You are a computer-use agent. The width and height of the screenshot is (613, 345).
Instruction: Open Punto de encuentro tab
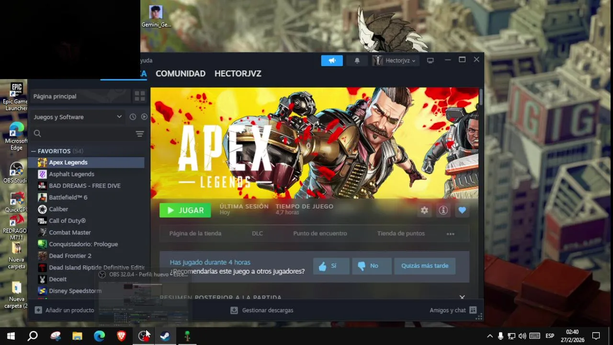[x=320, y=233]
